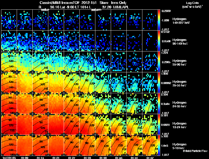Click the '5.103' color scale value

[165, 136]
